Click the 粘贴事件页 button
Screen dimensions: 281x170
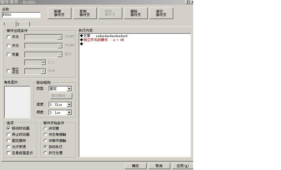pyautogui.click(x=110, y=13)
